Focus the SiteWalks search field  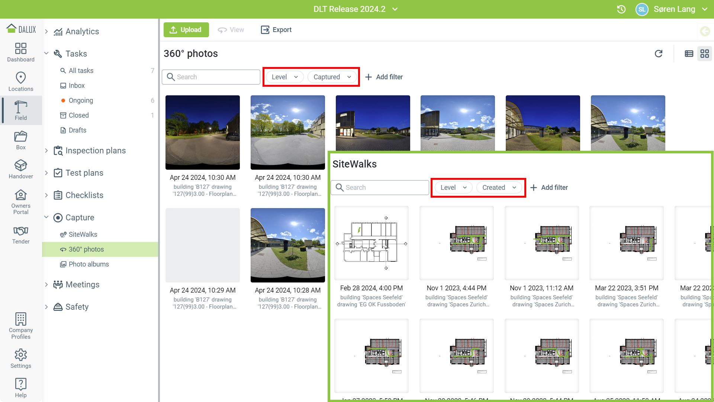pos(380,188)
